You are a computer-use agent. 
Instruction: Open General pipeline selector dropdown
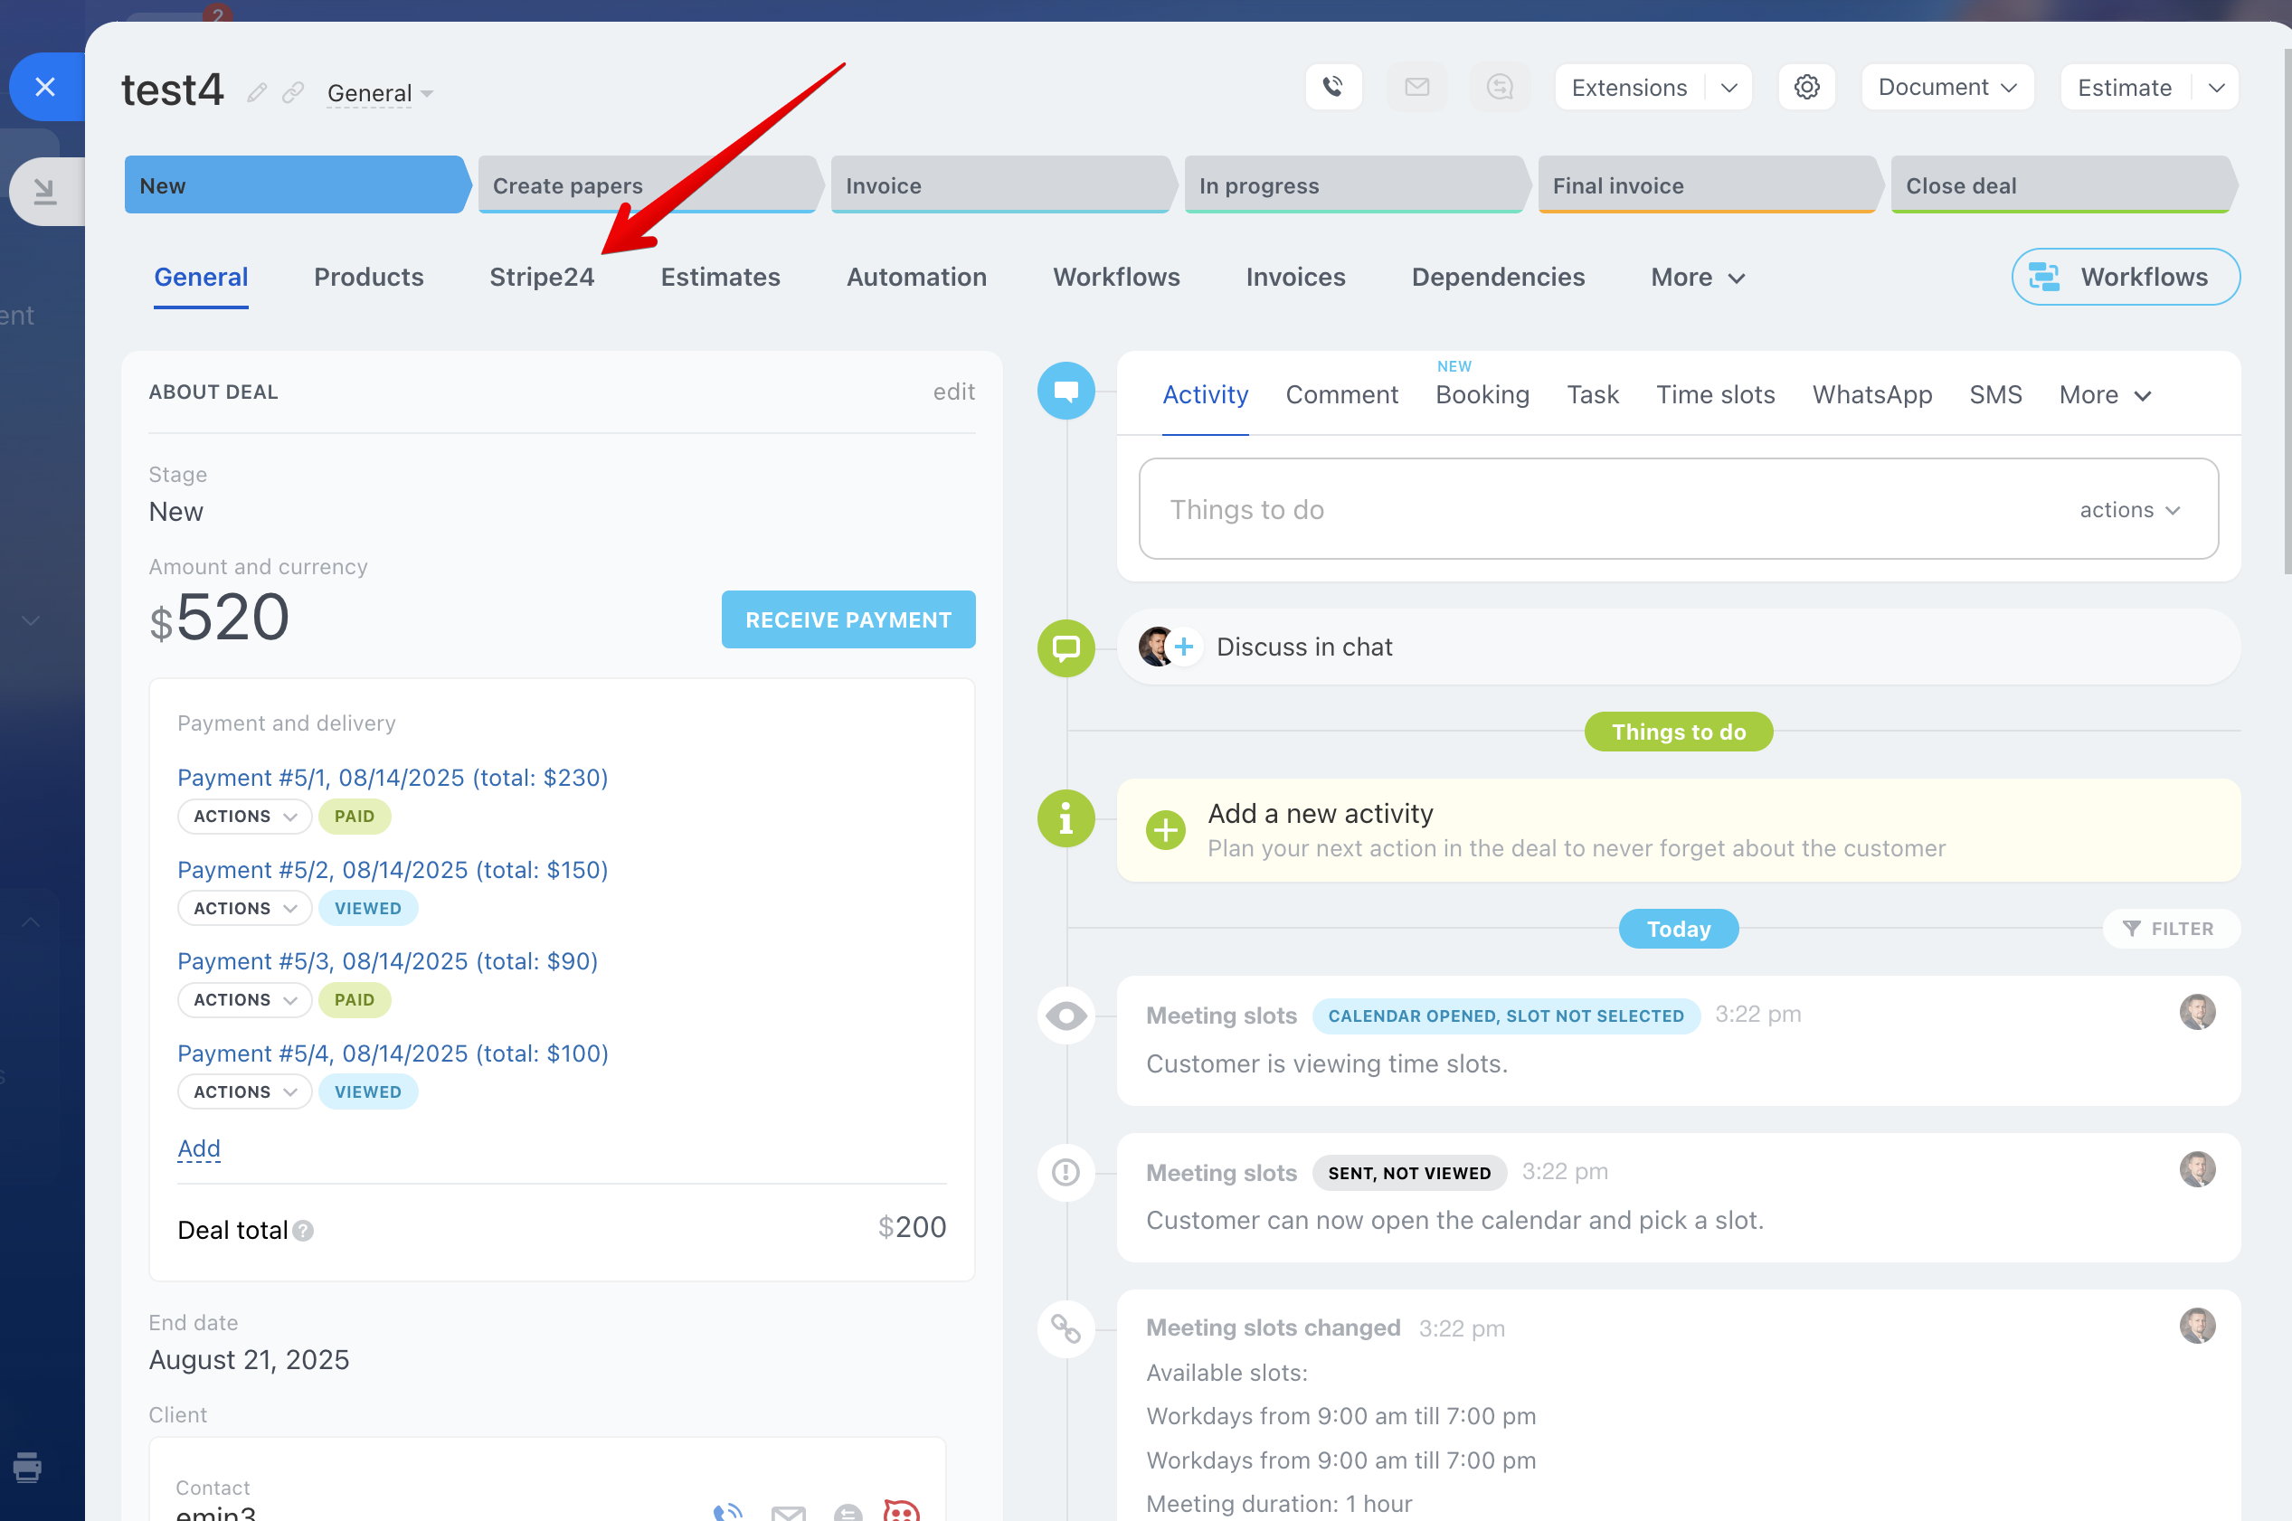click(379, 93)
